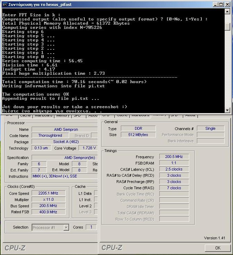Click the Ext. Family value 7

pyautogui.click(x=39, y=170)
